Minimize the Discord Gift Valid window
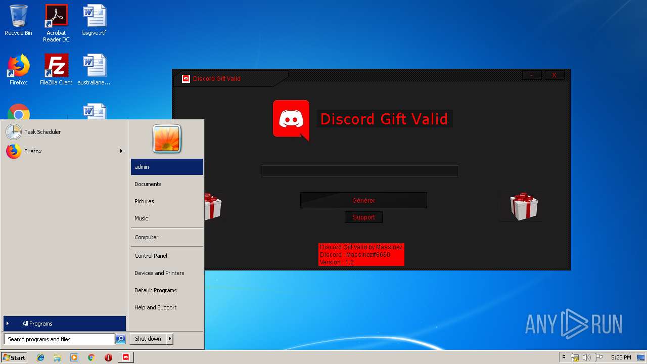647x364 pixels. click(x=532, y=75)
